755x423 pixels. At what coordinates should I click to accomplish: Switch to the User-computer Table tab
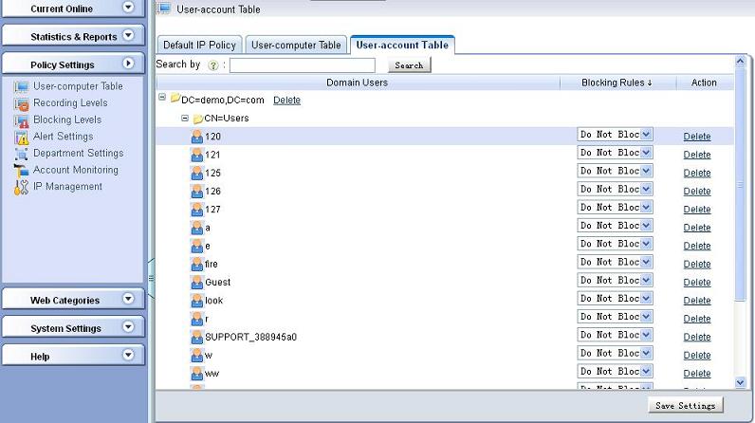coord(296,46)
